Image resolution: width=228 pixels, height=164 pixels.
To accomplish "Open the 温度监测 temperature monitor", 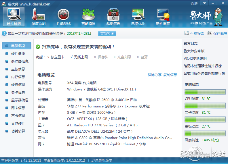I will tap(39, 17).
